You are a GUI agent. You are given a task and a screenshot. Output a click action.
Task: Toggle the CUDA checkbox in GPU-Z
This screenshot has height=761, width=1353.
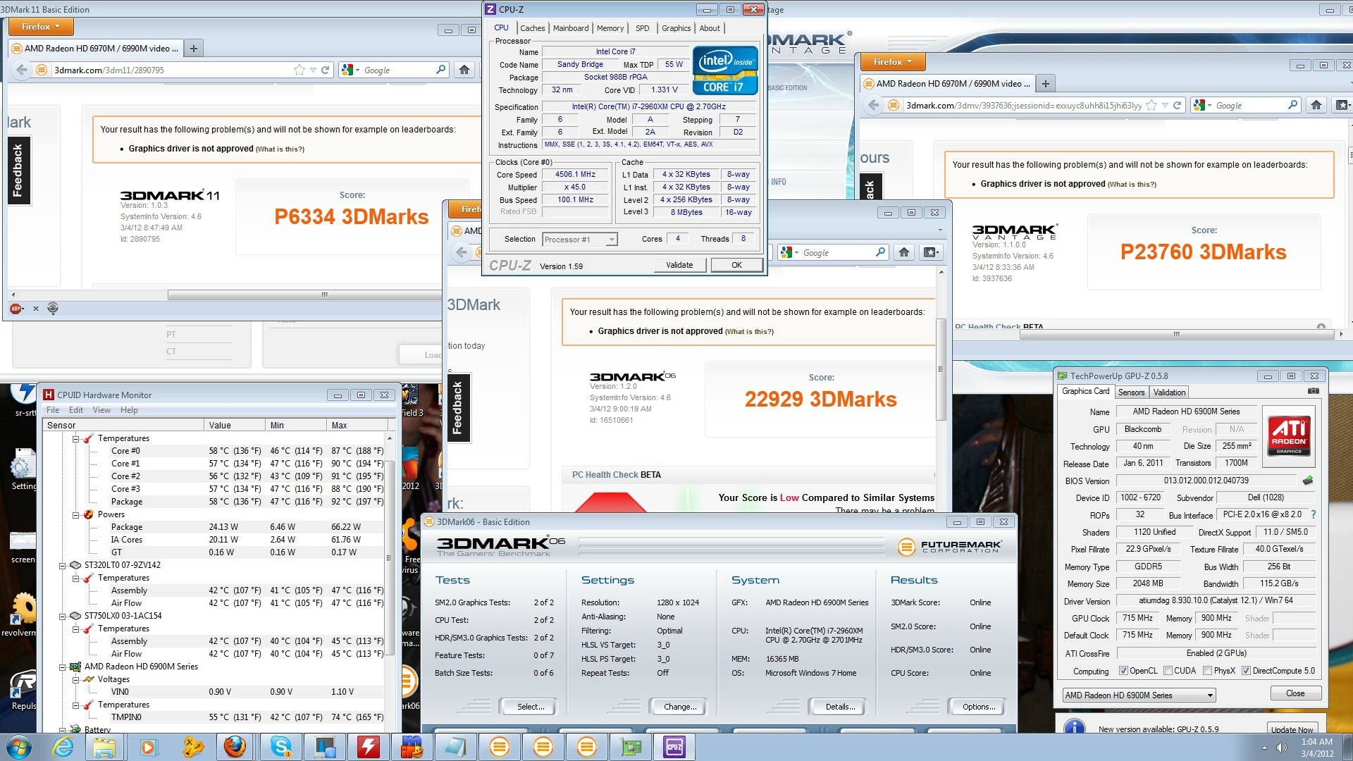pyautogui.click(x=1168, y=671)
